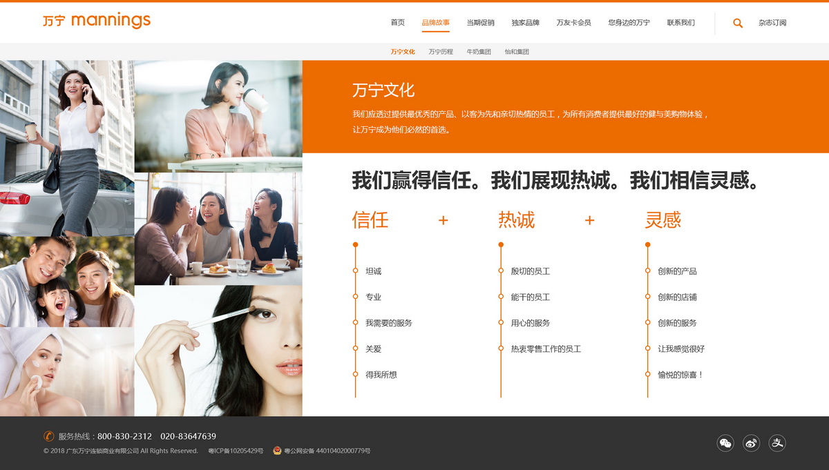
Task: Click the 热诚 column heading
Action: 517,220
